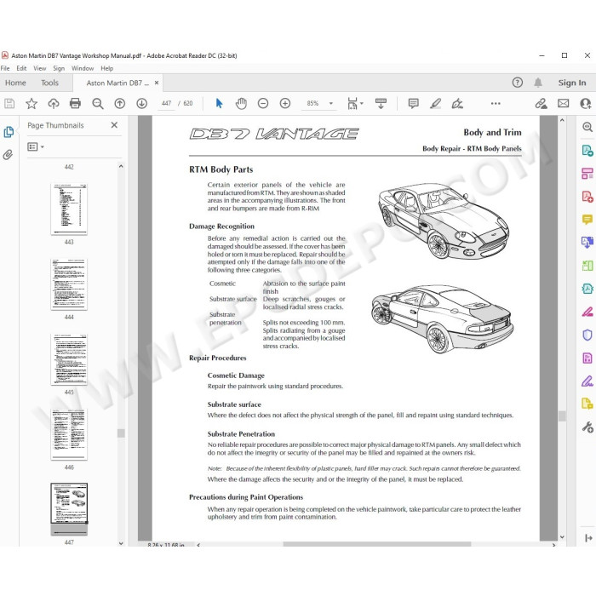Zoom in with plus button
This screenshot has height=596, width=596.
tap(285, 103)
